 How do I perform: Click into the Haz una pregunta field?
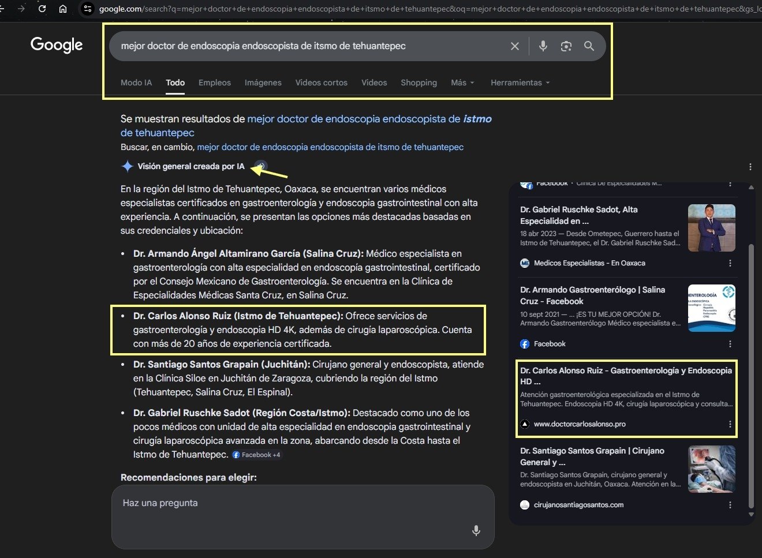point(302,517)
